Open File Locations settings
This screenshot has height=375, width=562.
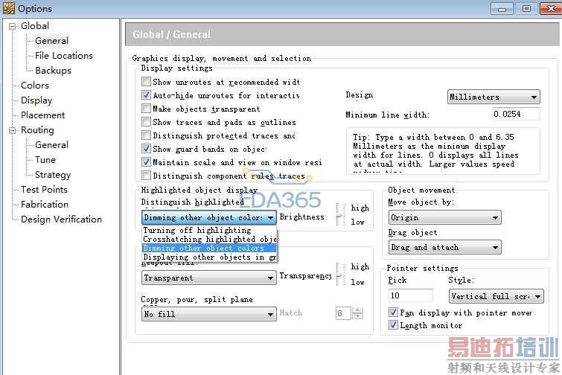(64, 56)
